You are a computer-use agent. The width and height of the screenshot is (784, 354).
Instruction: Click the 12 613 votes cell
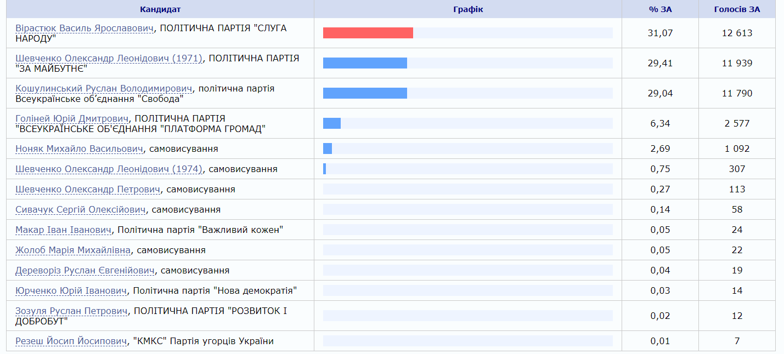click(x=737, y=33)
